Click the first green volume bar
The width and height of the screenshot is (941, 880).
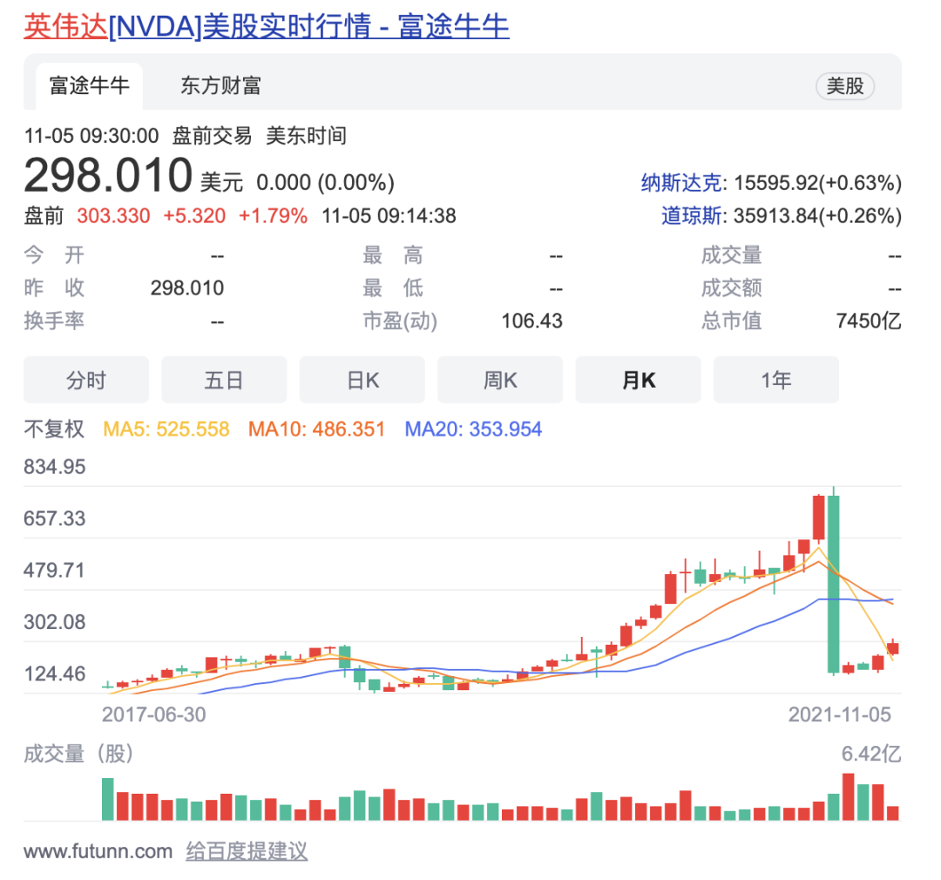coord(107,799)
